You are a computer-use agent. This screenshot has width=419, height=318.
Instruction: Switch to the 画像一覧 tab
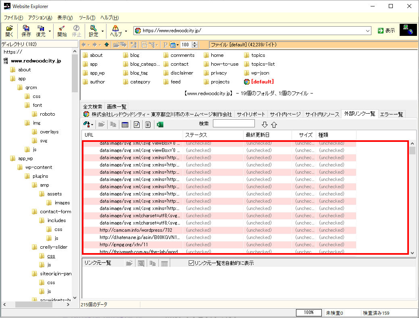click(117, 106)
